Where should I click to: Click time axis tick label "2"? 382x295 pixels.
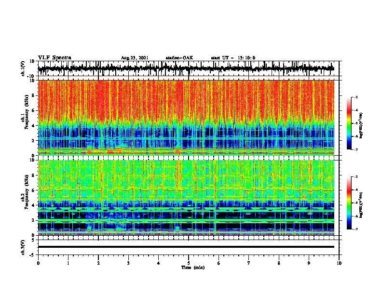(98, 263)
